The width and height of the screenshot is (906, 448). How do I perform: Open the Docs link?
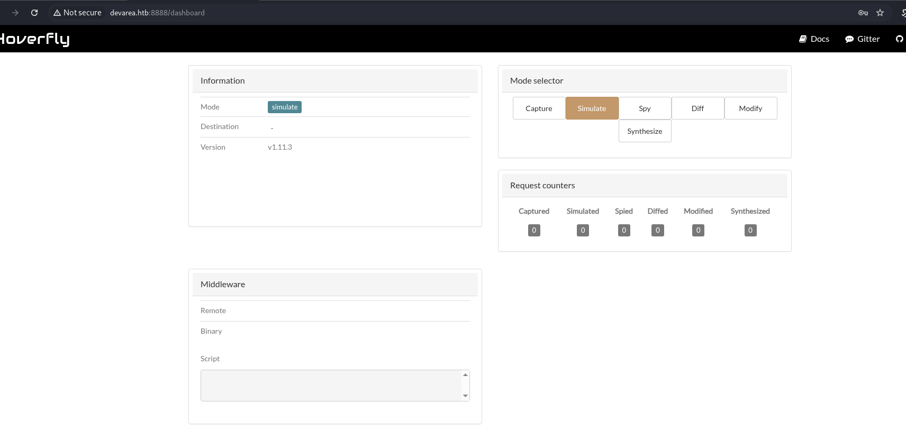814,39
